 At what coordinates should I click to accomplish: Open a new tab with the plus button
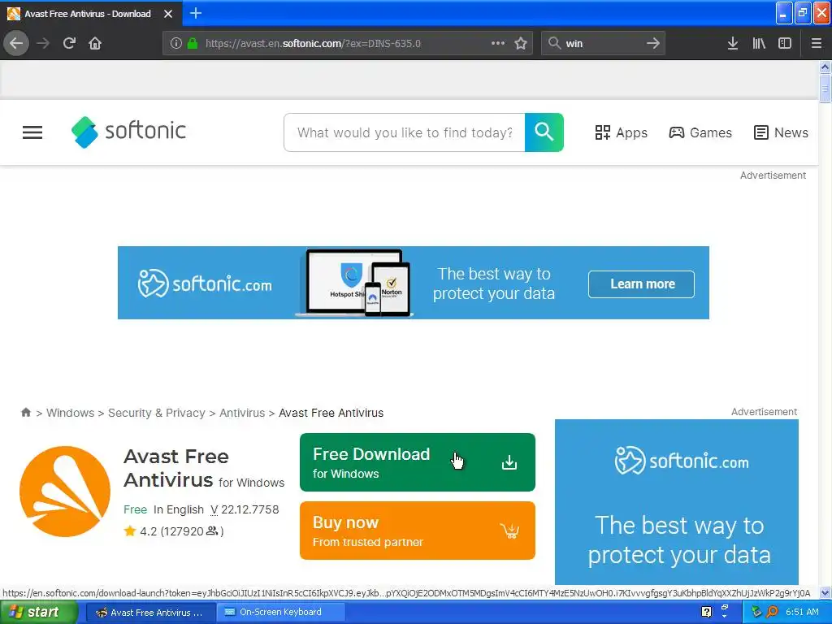coord(196,13)
